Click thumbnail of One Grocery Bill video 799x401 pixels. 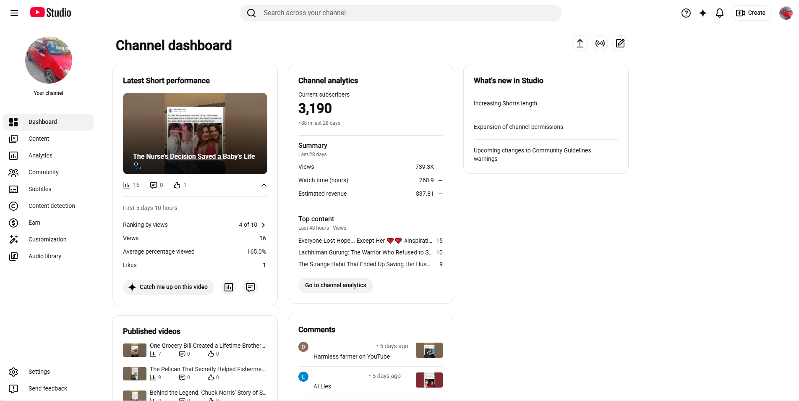pyautogui.click(x=135, y=350)
